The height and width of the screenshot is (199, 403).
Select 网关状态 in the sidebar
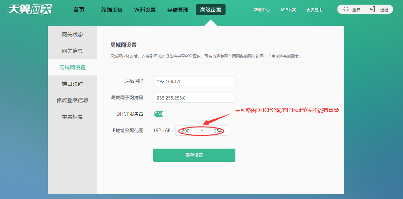coord(72,34)
